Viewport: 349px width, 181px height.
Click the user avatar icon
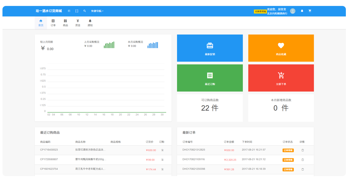[x=293, y=11]
